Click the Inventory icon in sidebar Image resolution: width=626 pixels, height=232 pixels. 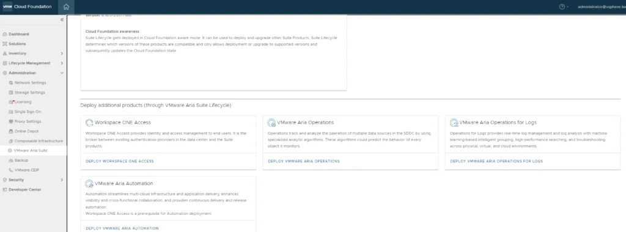(5, 53)
